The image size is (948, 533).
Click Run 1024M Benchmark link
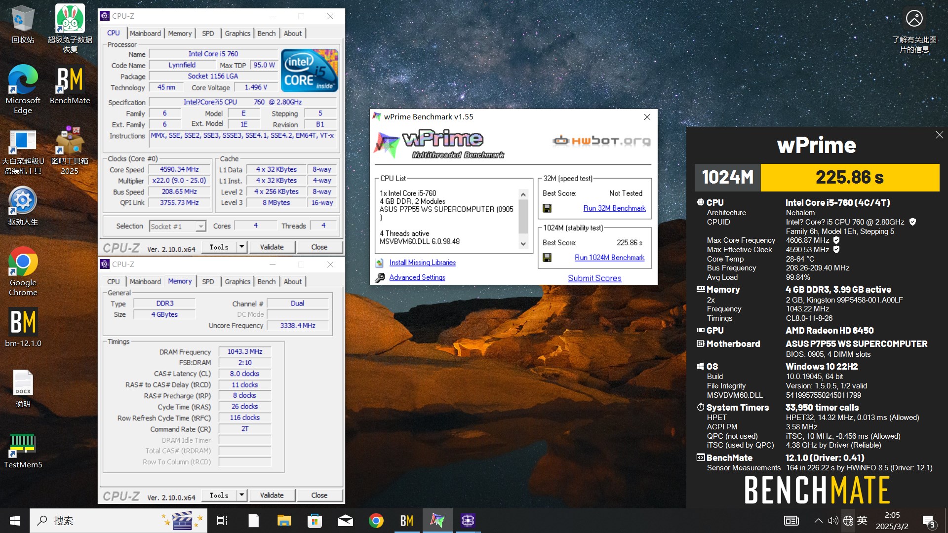[x=609, y=258]
